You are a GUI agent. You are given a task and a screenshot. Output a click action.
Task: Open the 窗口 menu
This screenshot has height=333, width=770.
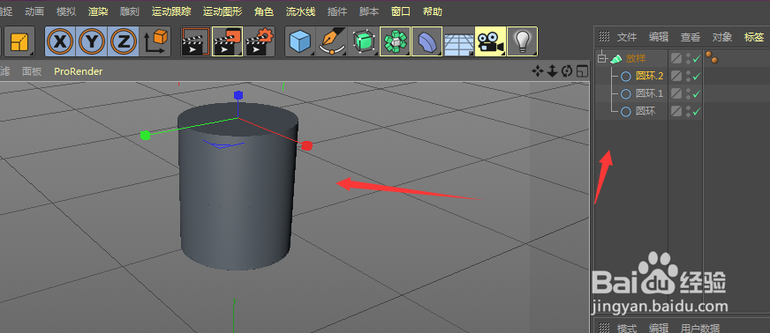[x=401, y=11]
